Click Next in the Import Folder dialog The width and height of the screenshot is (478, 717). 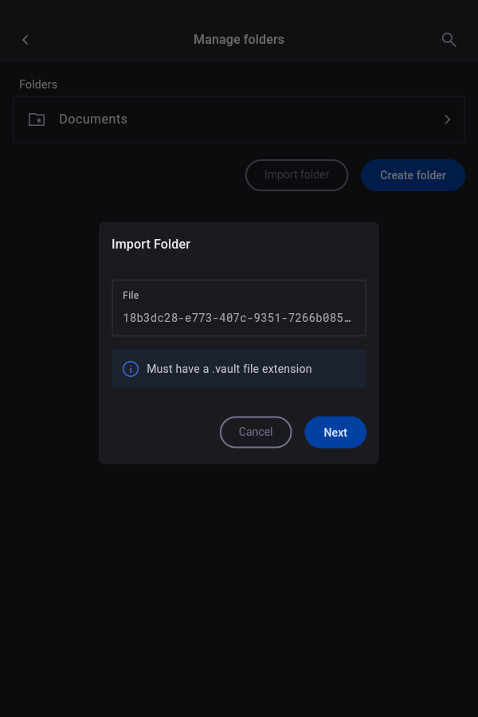[x=335, y=432]
